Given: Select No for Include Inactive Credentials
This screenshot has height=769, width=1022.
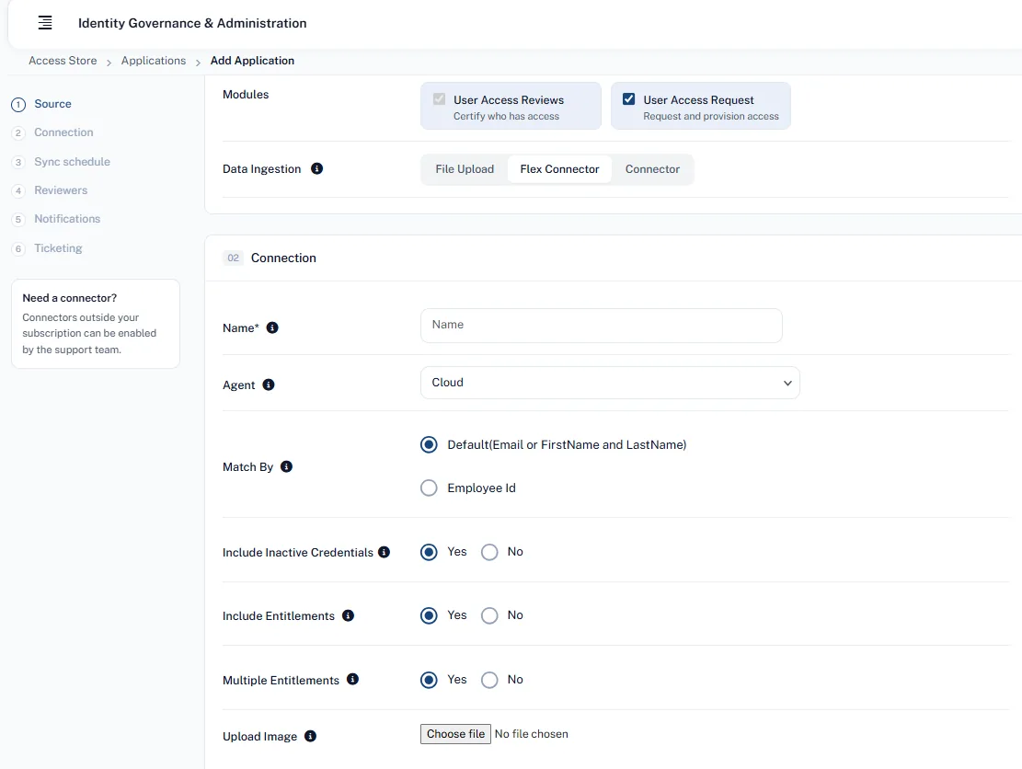Looking at the screenshot, I should pos(489,553).
